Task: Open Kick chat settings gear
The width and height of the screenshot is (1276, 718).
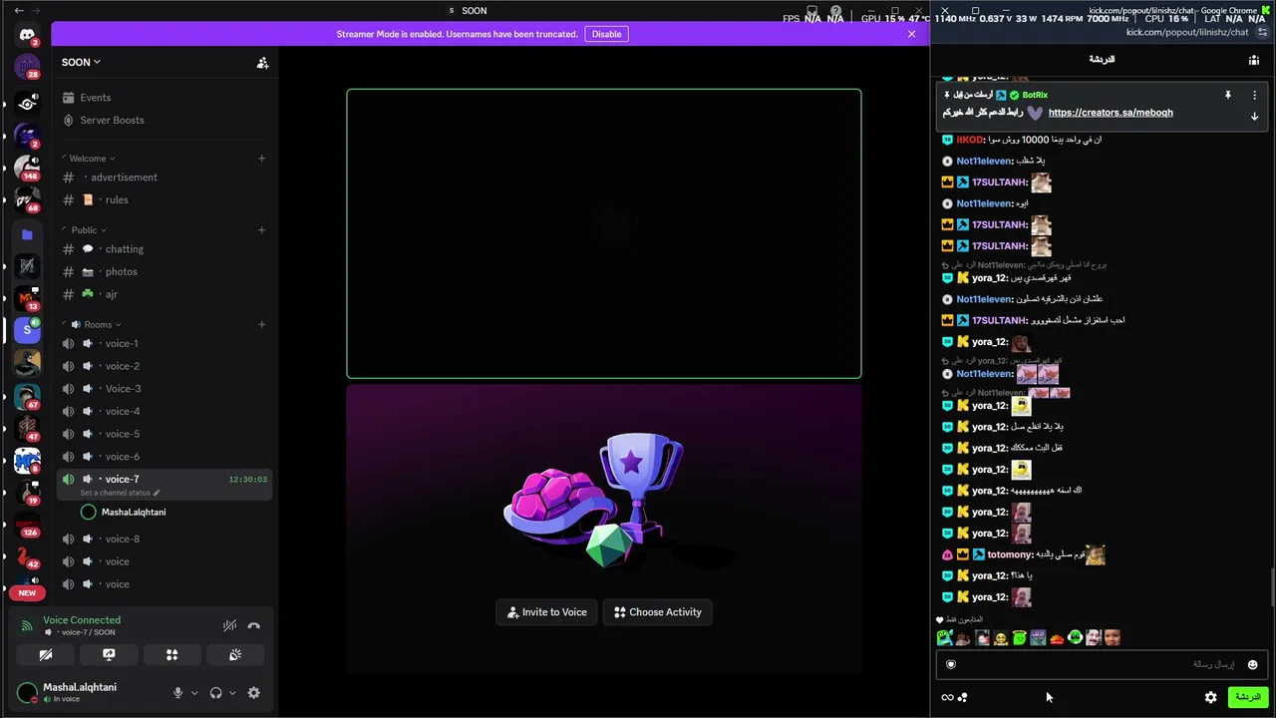Action: 1211,698
